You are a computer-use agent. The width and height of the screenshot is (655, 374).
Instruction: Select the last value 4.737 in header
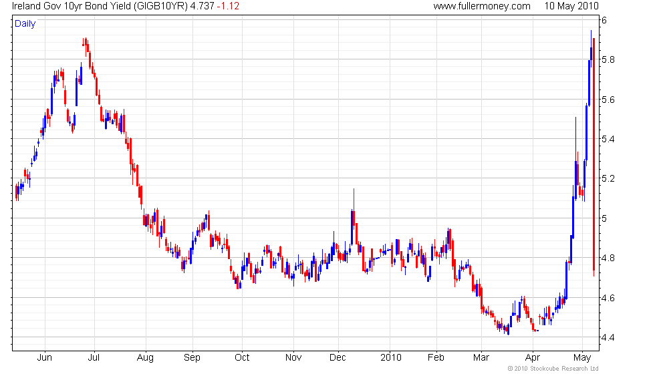203,6
